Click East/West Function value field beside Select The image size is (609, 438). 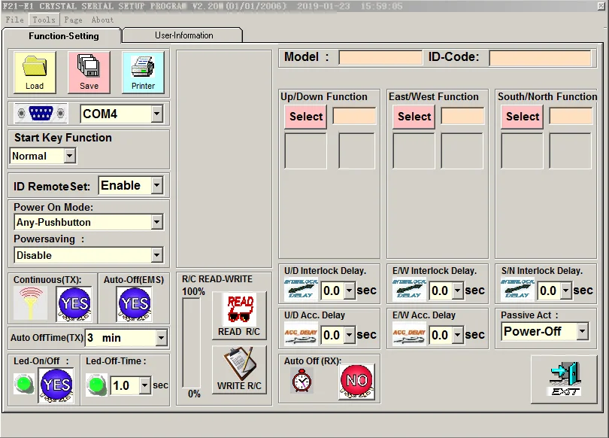tap(462, 116)
